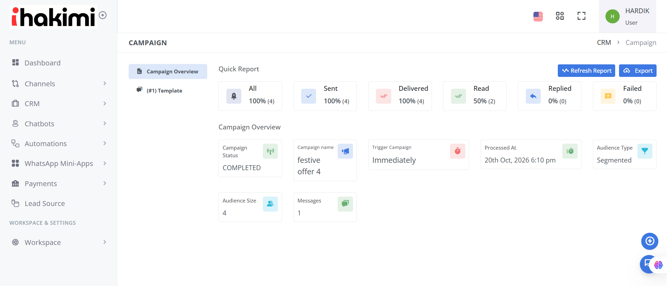Click the CRM briefcase icon
Viewport: 667px width, 286px height.
tap(15, 104)
